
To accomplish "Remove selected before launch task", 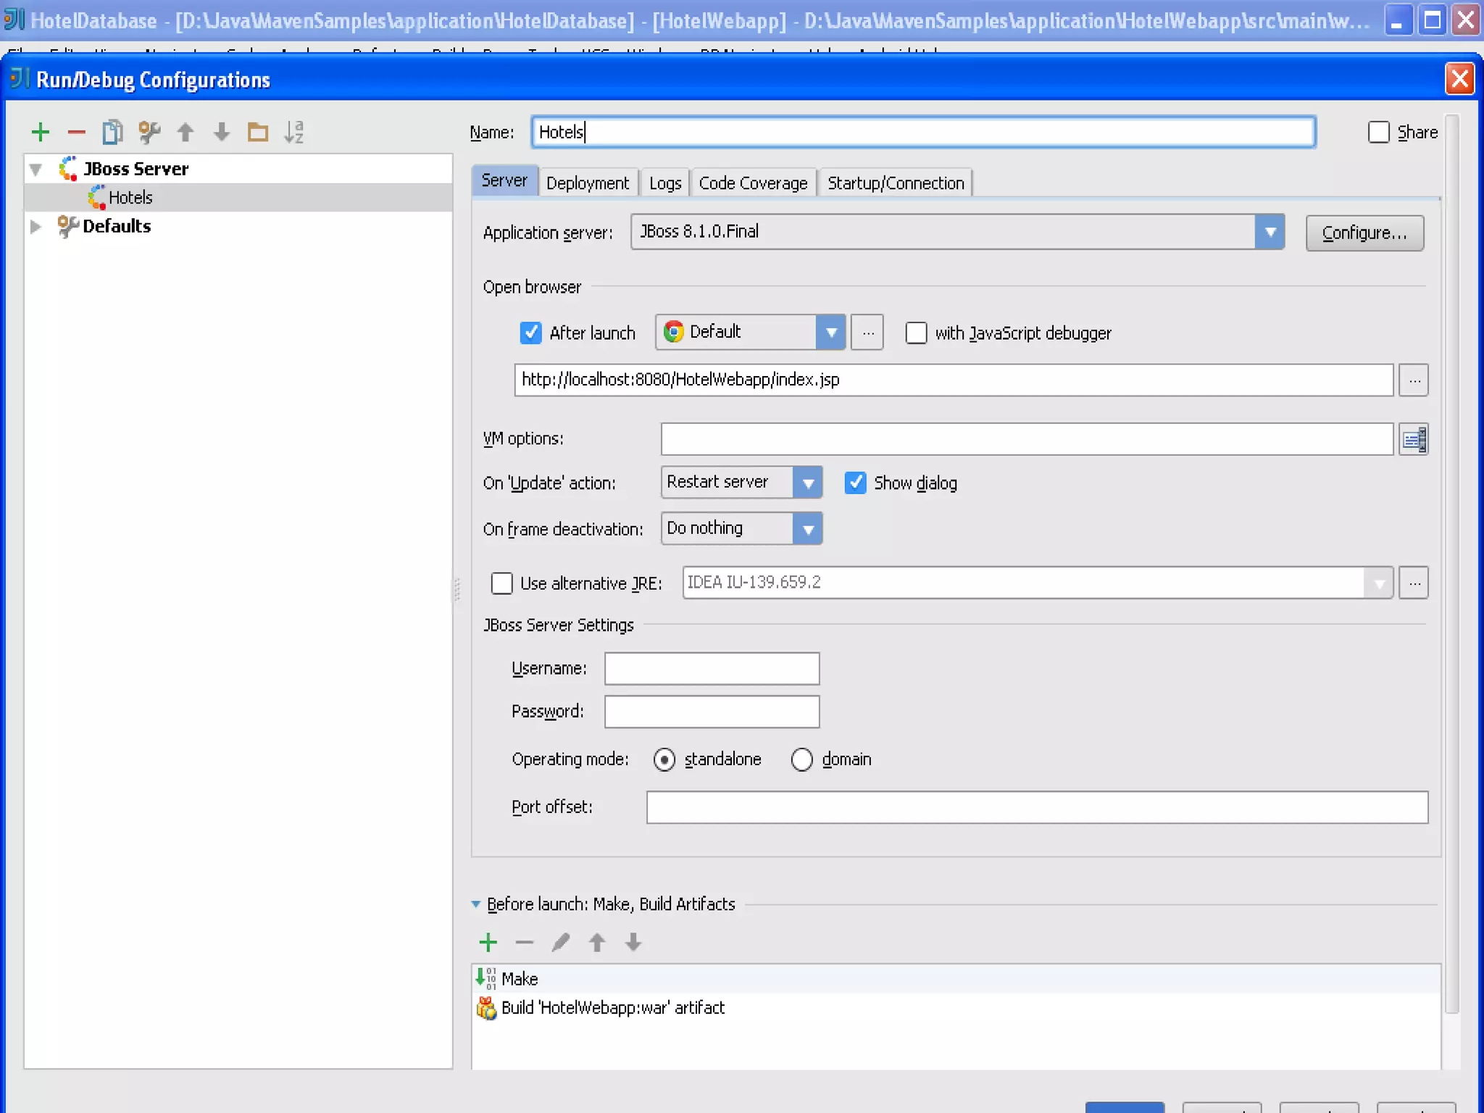I will (525, 942).
